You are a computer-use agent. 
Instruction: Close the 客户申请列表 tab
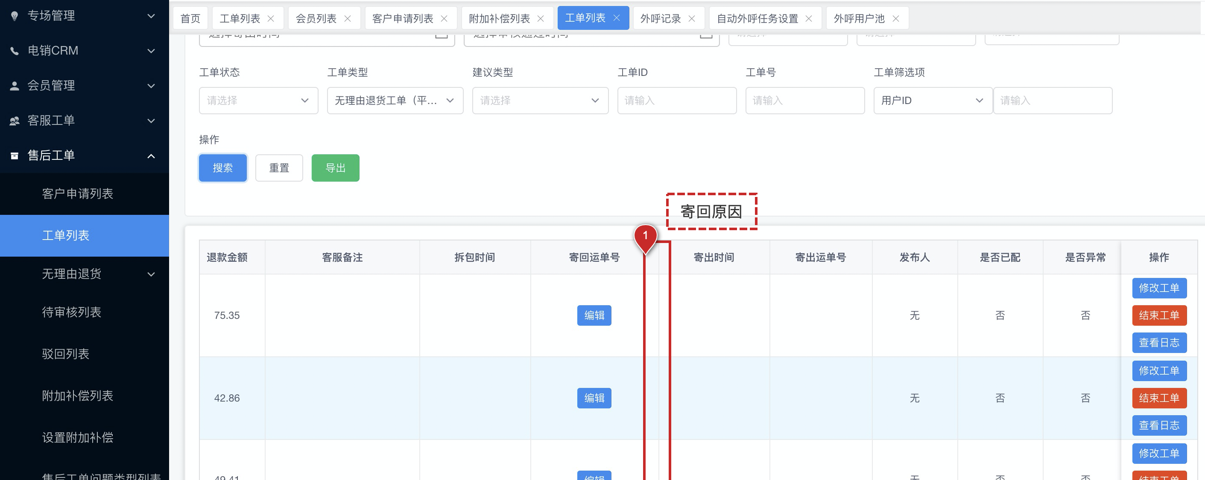click(x=445, y=19)
